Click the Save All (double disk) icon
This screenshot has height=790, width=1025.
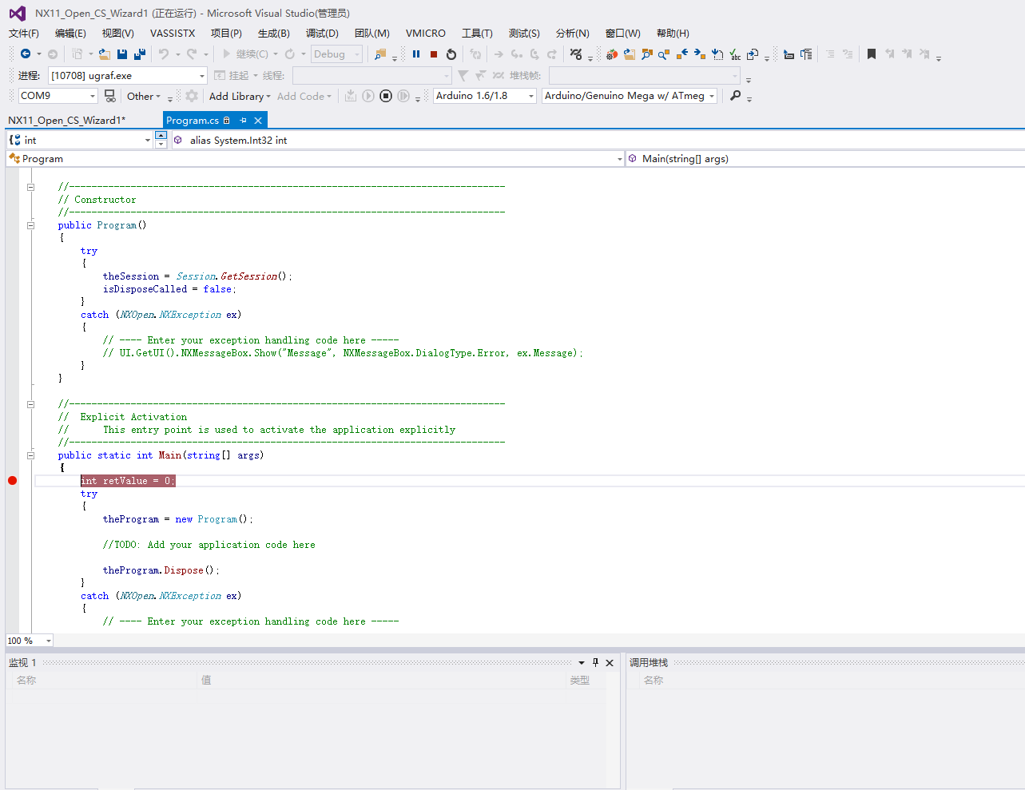point(138,53)
